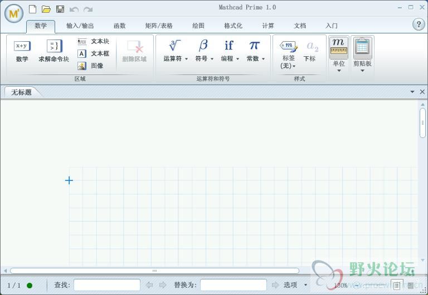Viewport: 428px width, 295px height.
Task: Select the 数学 ribbon tab
Action: 41,26
